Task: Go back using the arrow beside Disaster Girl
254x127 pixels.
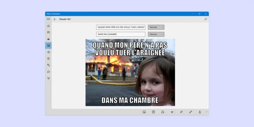Action: (55, 19)
